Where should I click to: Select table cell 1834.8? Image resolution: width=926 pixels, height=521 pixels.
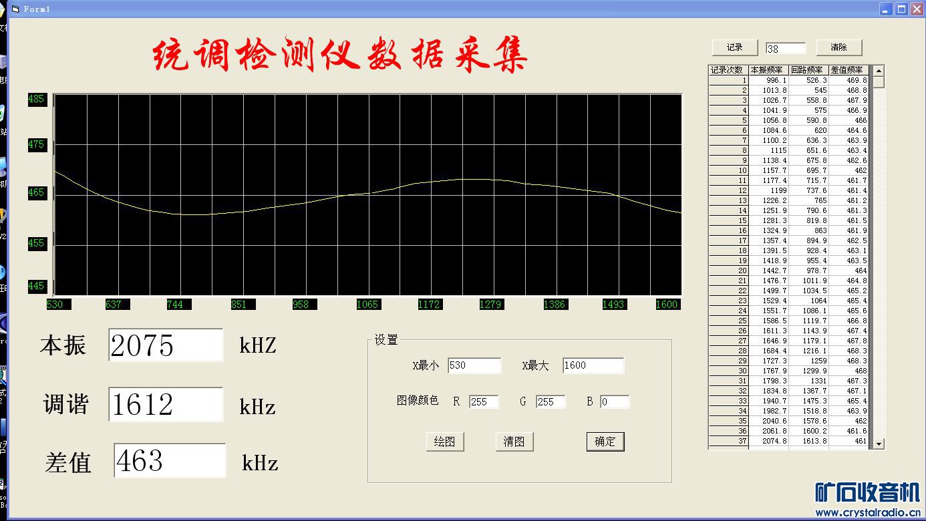click(x=768, y=391)
